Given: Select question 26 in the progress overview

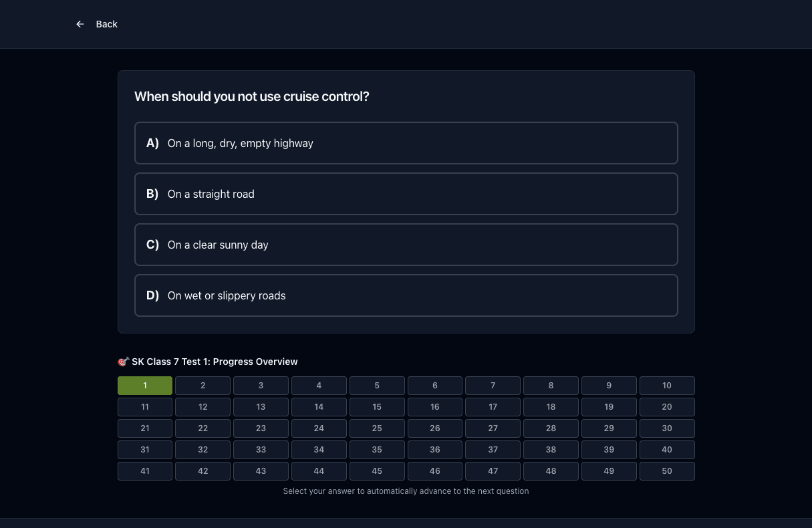Looking at the screenshot, I should 435,428.
